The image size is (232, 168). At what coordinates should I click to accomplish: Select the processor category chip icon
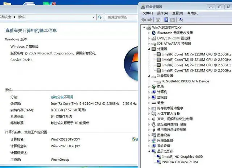154,49
